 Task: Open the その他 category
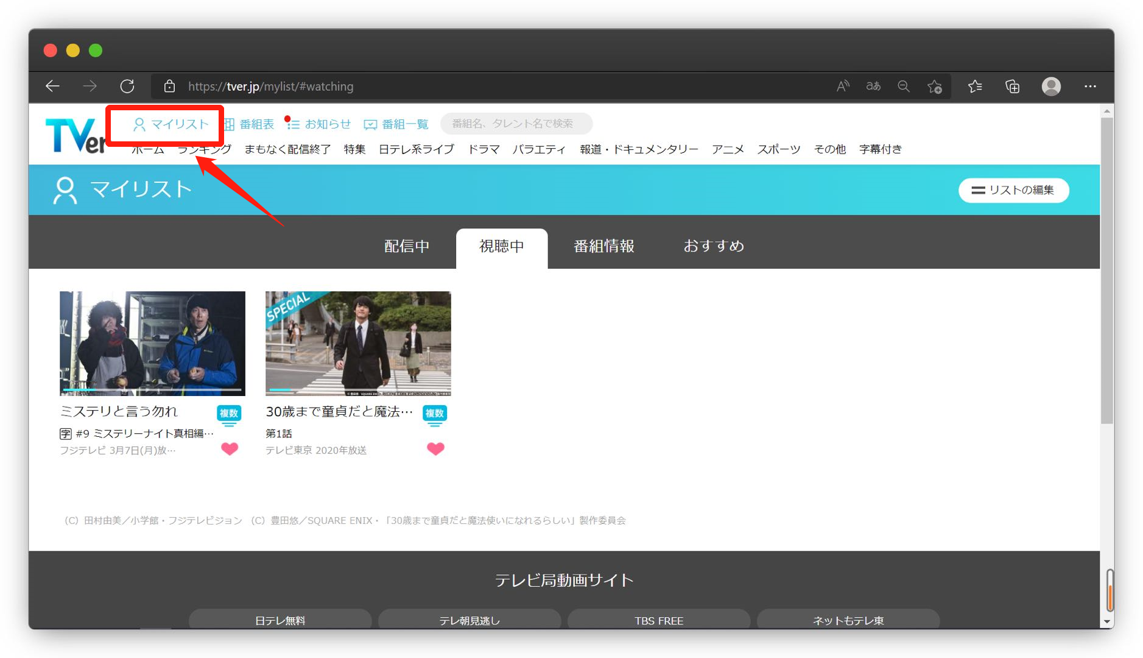coord(829,149)
